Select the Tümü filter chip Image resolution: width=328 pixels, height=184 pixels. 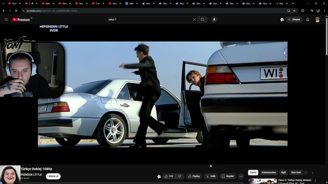253,172
